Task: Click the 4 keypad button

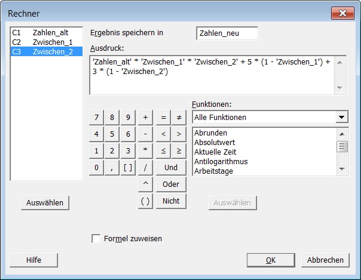Action: [x=96, y=134]
